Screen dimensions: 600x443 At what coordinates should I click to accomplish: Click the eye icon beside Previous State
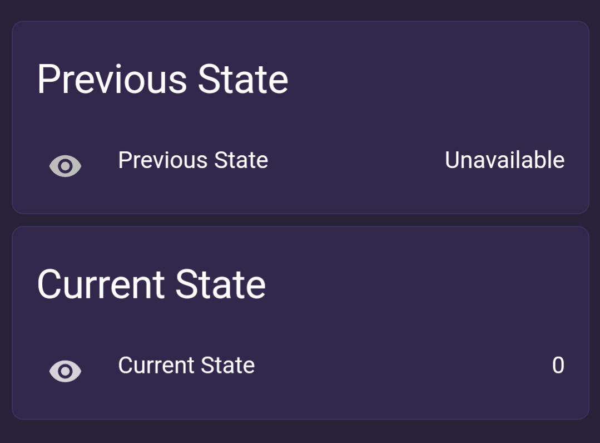tap(66, 166)
